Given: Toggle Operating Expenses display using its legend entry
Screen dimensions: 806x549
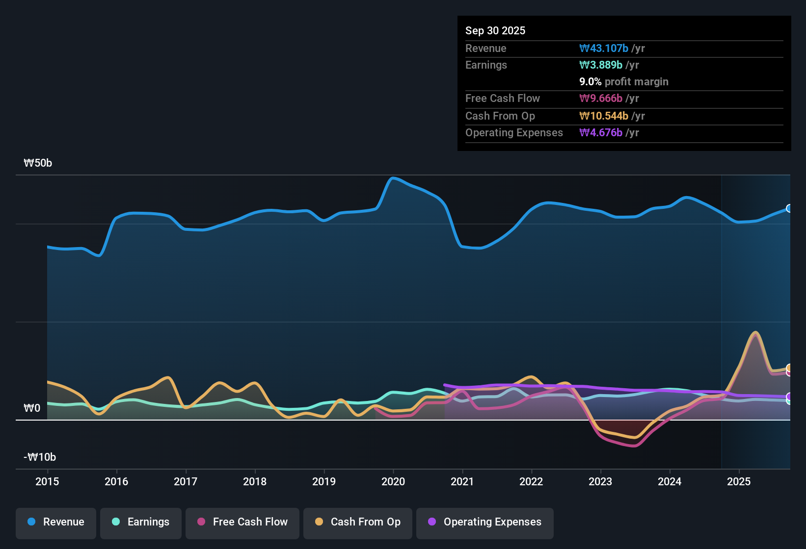Looking at the screenshot, I should pos(484,522).
